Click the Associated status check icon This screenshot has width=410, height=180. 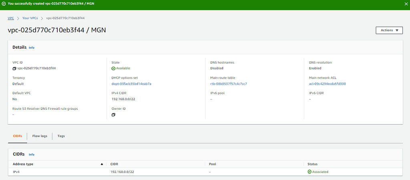[x=310, y=172]
